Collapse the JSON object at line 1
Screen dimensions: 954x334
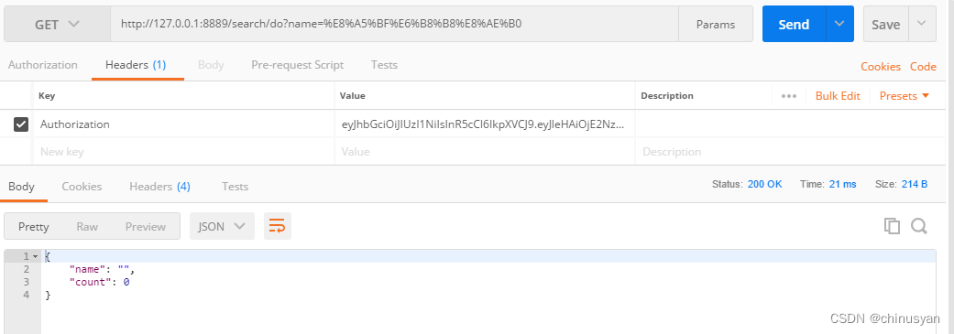[x=36, y=256]
